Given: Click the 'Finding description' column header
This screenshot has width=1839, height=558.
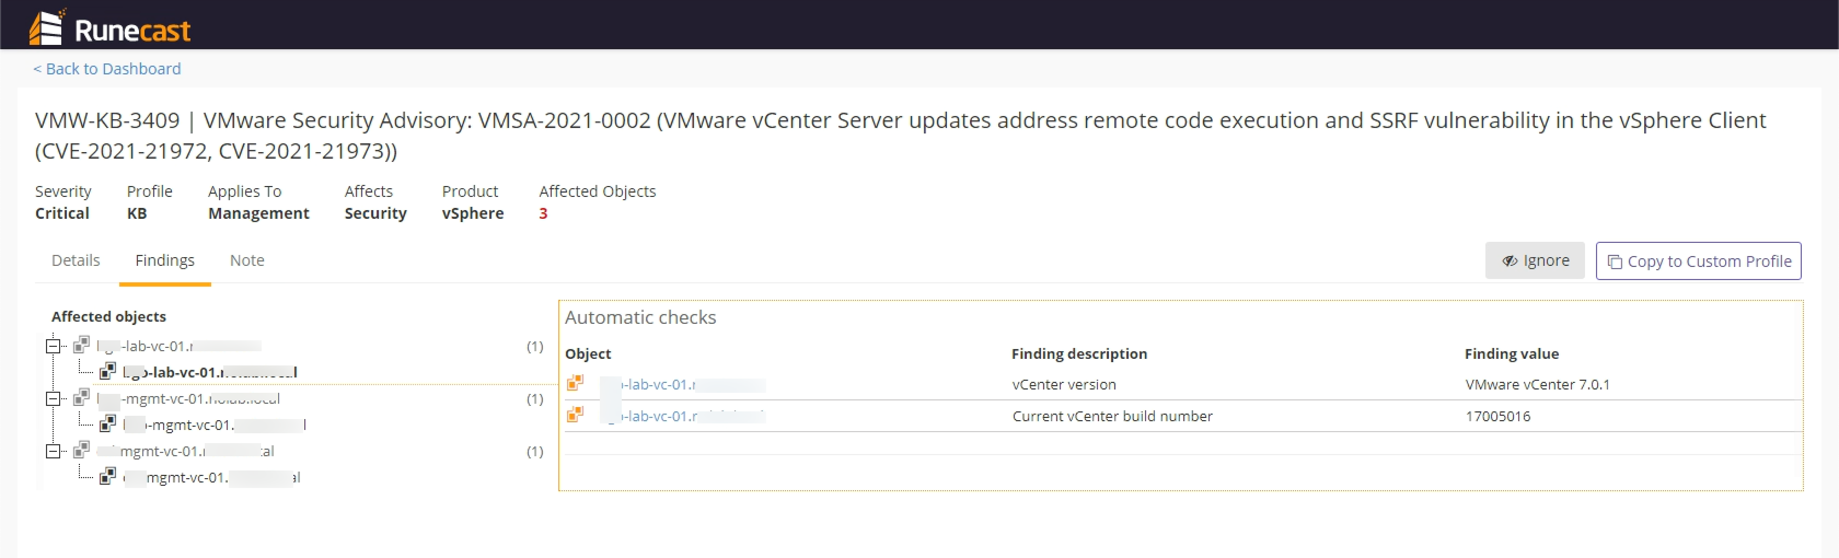Looking at the screenshot, I should [x=1079, y=354].
